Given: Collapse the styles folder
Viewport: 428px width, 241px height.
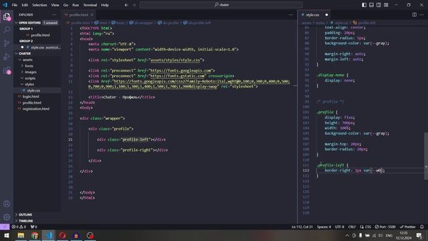Looking at the screenshot, I should 29,84.
